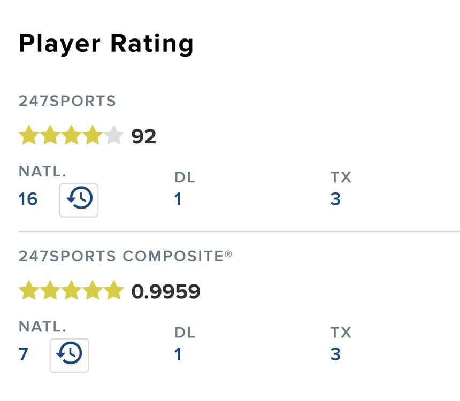This screenshot has height=401, width=460.
Task: Open ranking history beside Composite national rank 7
Action: (x=70, y=355)
